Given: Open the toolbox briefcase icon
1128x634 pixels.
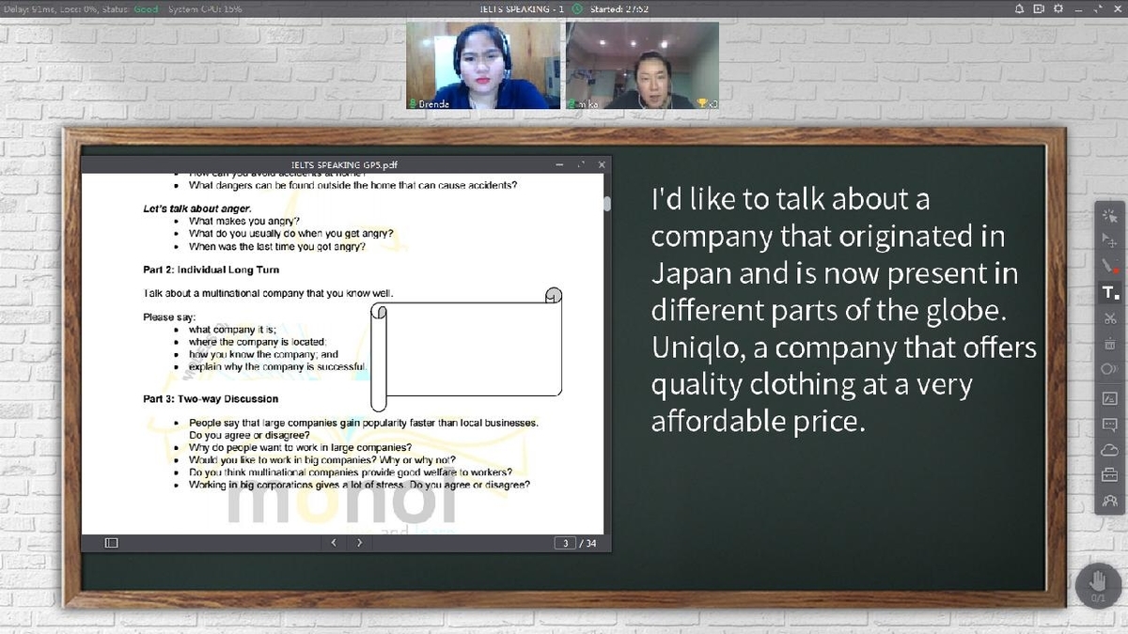Looking at the screenshot, I should (1109, 475).
